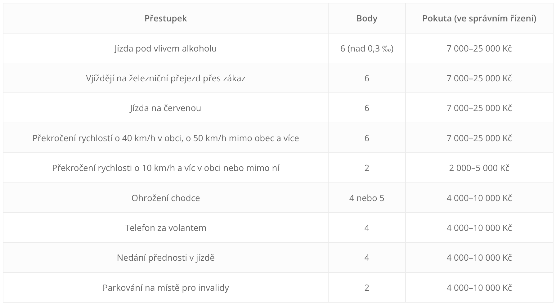Click the fine amount for Jízda na červenou

coord(479,108)
